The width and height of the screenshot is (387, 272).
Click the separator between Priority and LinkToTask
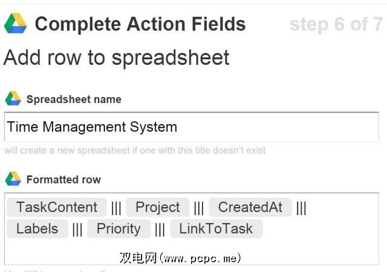tap(160, 230)
